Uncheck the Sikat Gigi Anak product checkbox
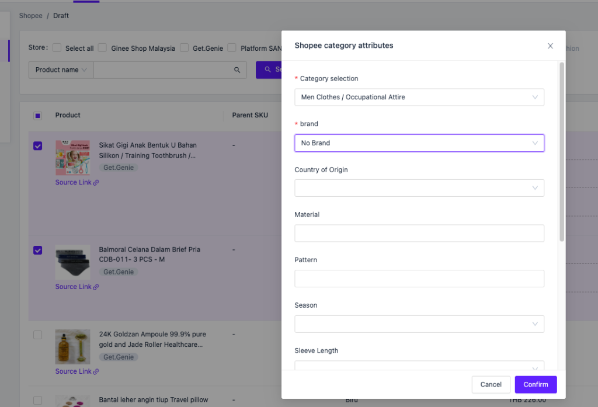598x407 pixels. tap(37, 146)
